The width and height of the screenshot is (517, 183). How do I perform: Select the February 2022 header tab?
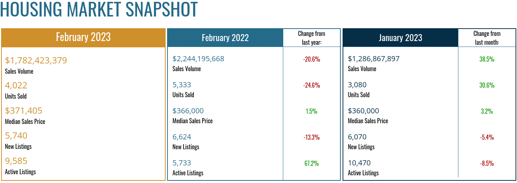[225, 38]
